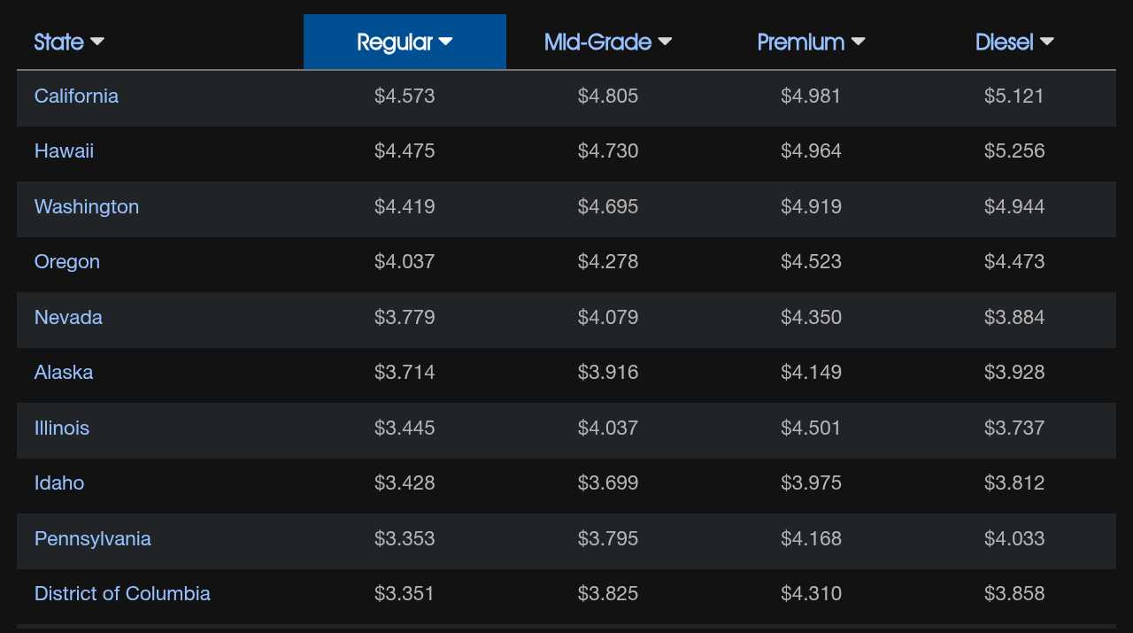The image size is (1133, 633).
Task: Click the Diesel column sort arrow
Action: pyautogui.click(x=1047, y=42)
